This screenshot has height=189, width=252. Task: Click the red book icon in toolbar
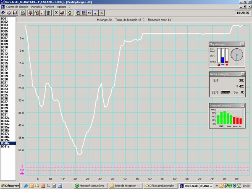(x=62, y=13)
